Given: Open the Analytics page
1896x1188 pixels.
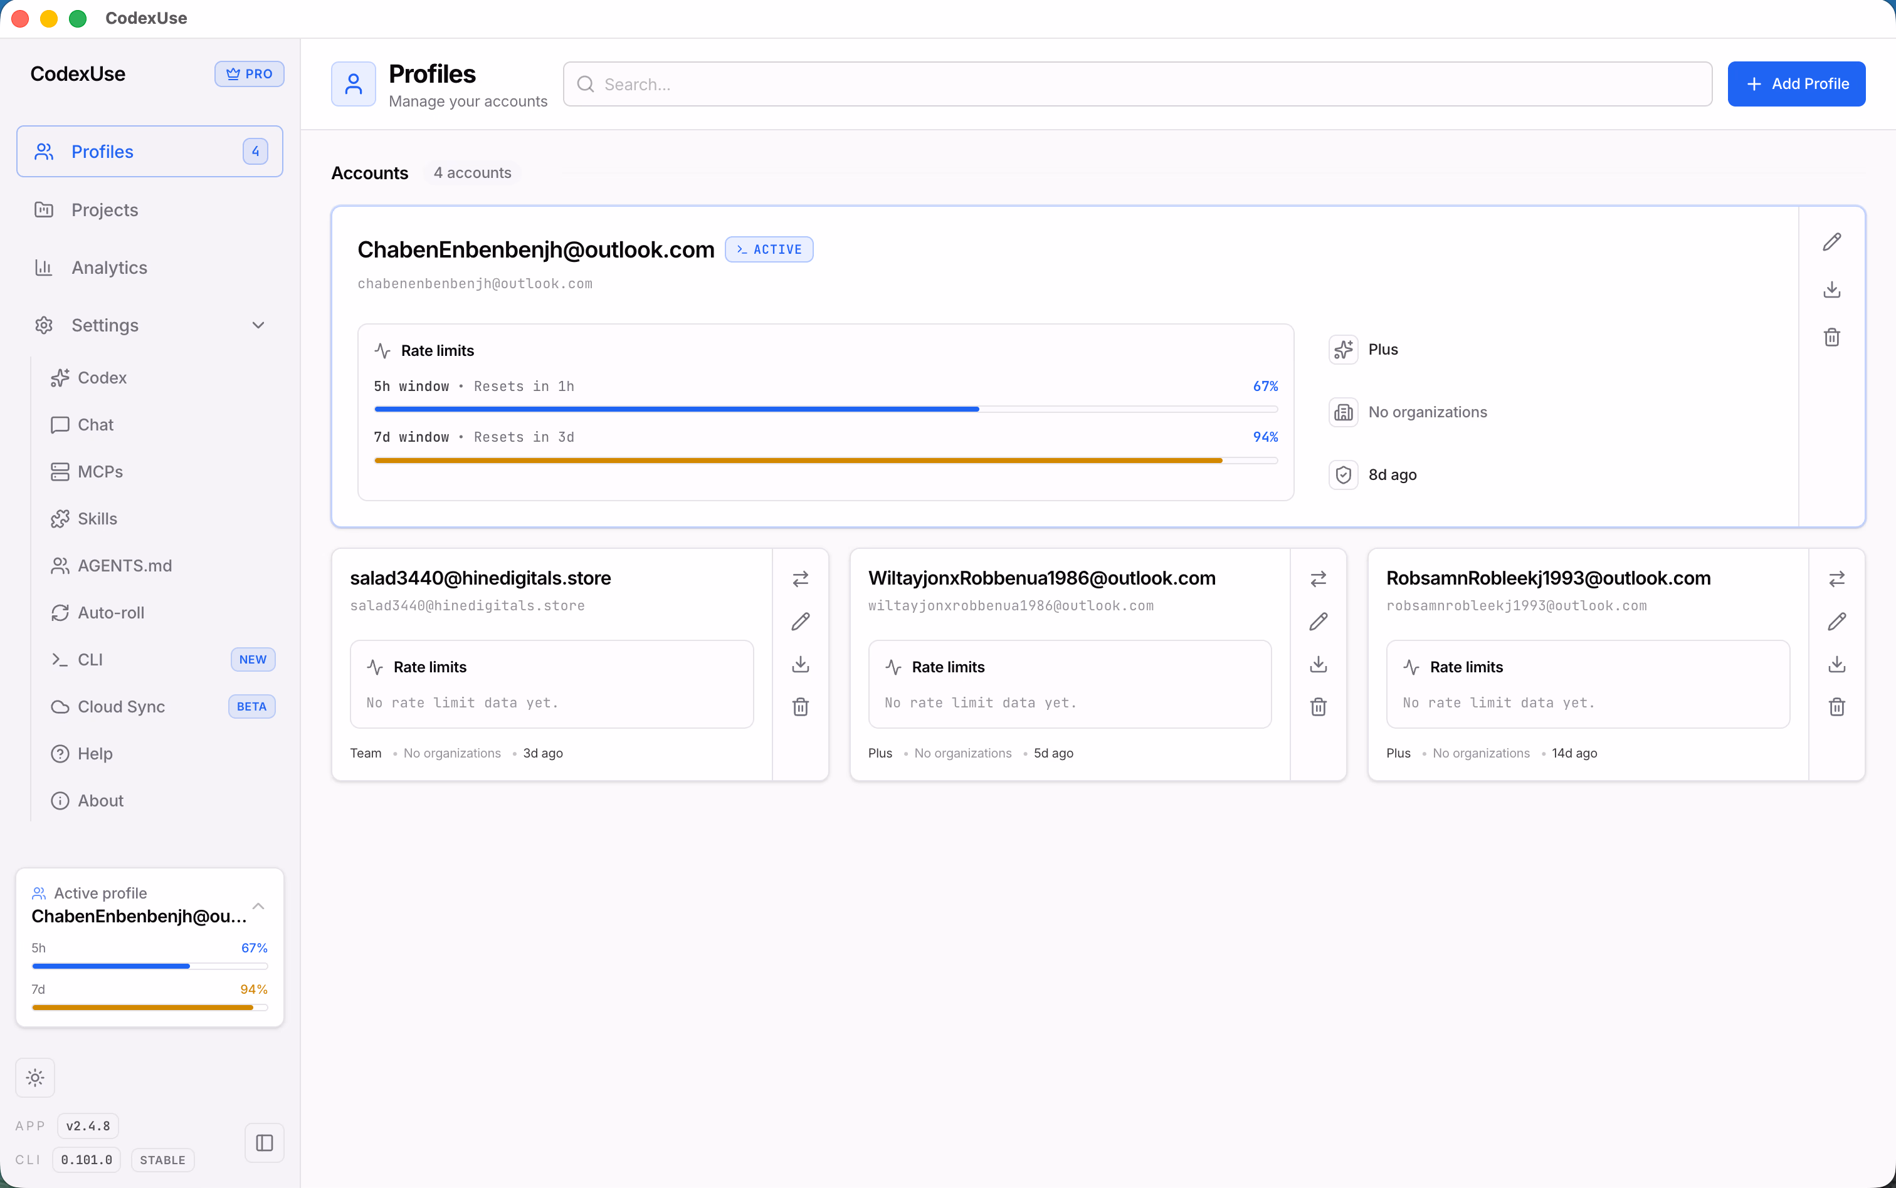Looking at the screenshot, I should tap(109, 267).
